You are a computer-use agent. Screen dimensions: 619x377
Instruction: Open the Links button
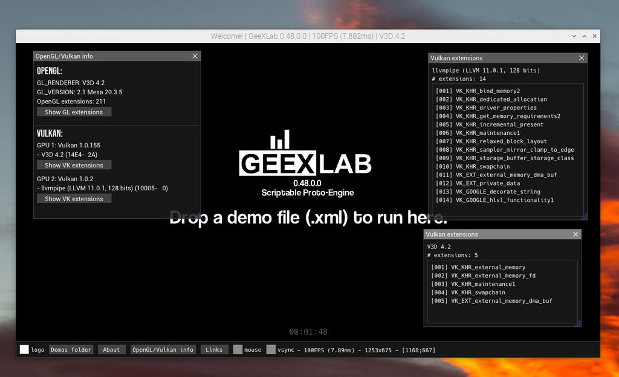(x=214, y=349)
